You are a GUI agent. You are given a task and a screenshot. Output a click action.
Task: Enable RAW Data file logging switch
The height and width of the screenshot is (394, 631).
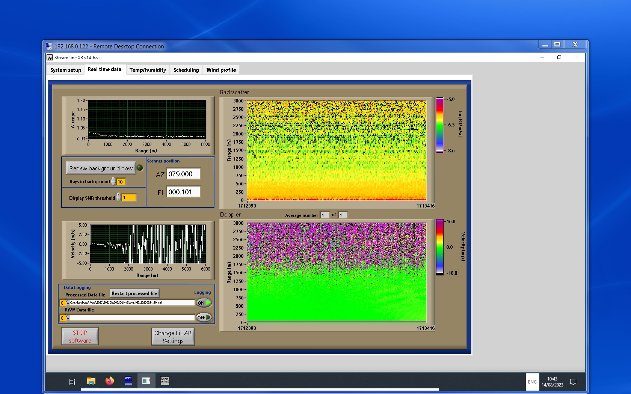coord(204,317)
